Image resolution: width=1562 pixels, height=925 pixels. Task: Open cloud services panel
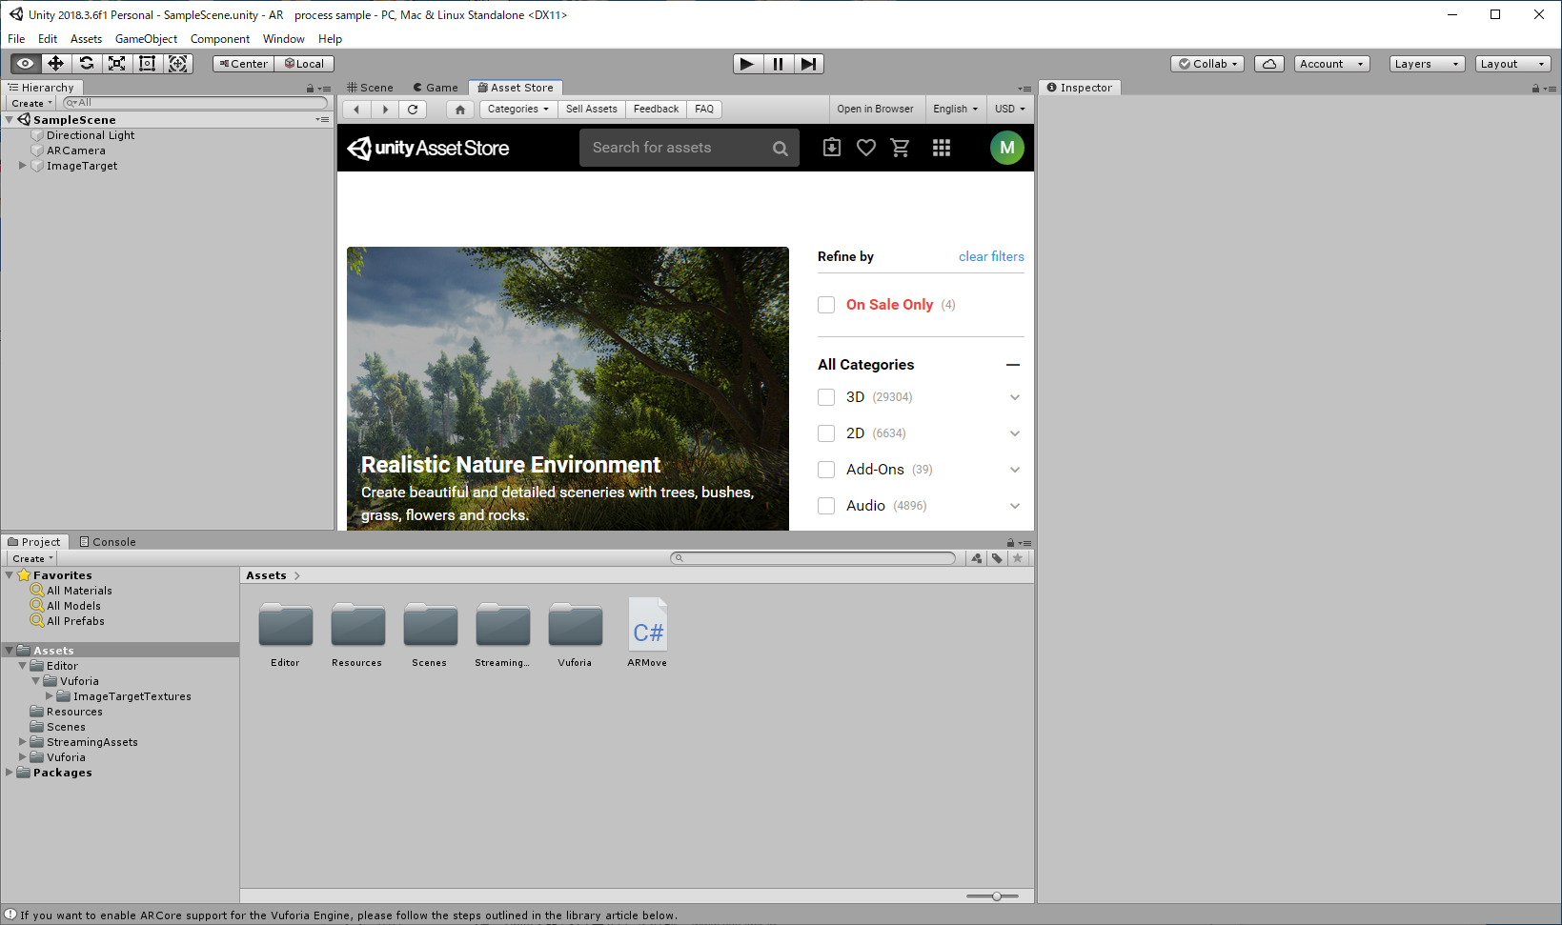tap(1269, 64)
